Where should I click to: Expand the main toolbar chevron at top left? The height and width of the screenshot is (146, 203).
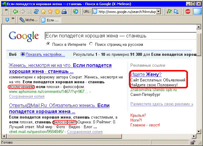pos(6,10)
